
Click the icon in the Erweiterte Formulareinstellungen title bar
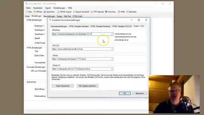[50, 20]
